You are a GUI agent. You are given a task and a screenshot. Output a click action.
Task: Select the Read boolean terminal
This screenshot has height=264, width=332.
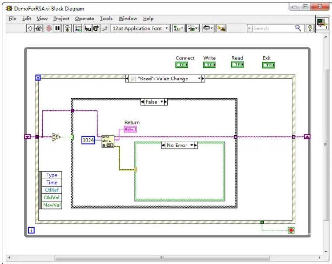237,64
